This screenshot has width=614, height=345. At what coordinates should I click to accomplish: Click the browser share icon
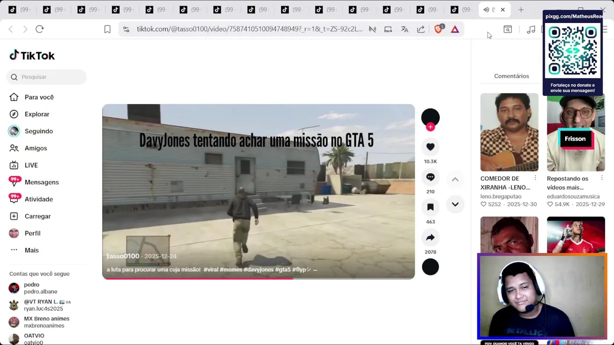[x=421, y=29]
